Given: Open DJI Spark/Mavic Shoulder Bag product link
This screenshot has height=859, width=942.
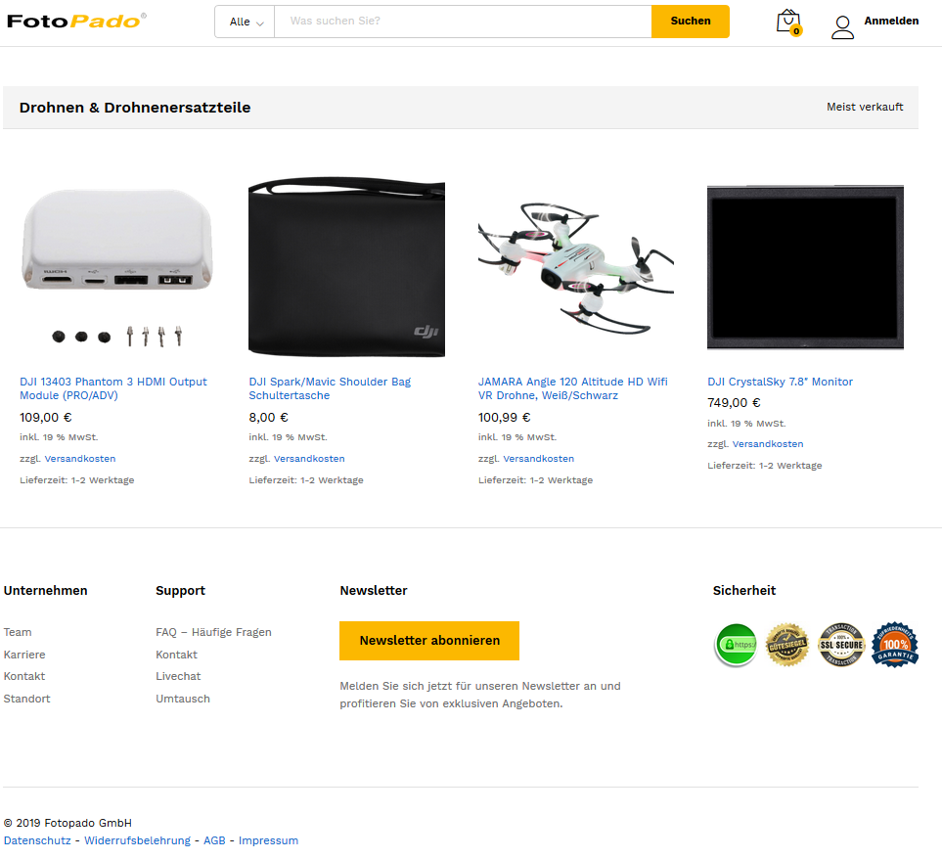Looking at the screenshot, I should 330,388.
